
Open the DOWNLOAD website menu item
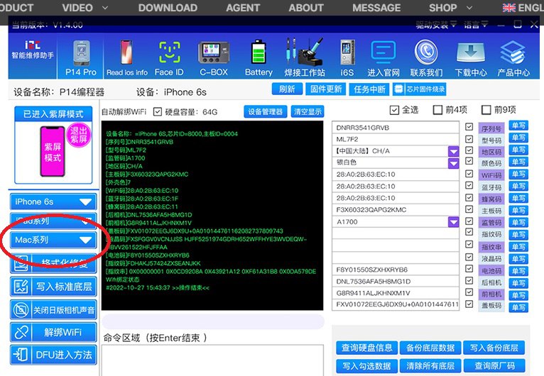tap(168, 8)
